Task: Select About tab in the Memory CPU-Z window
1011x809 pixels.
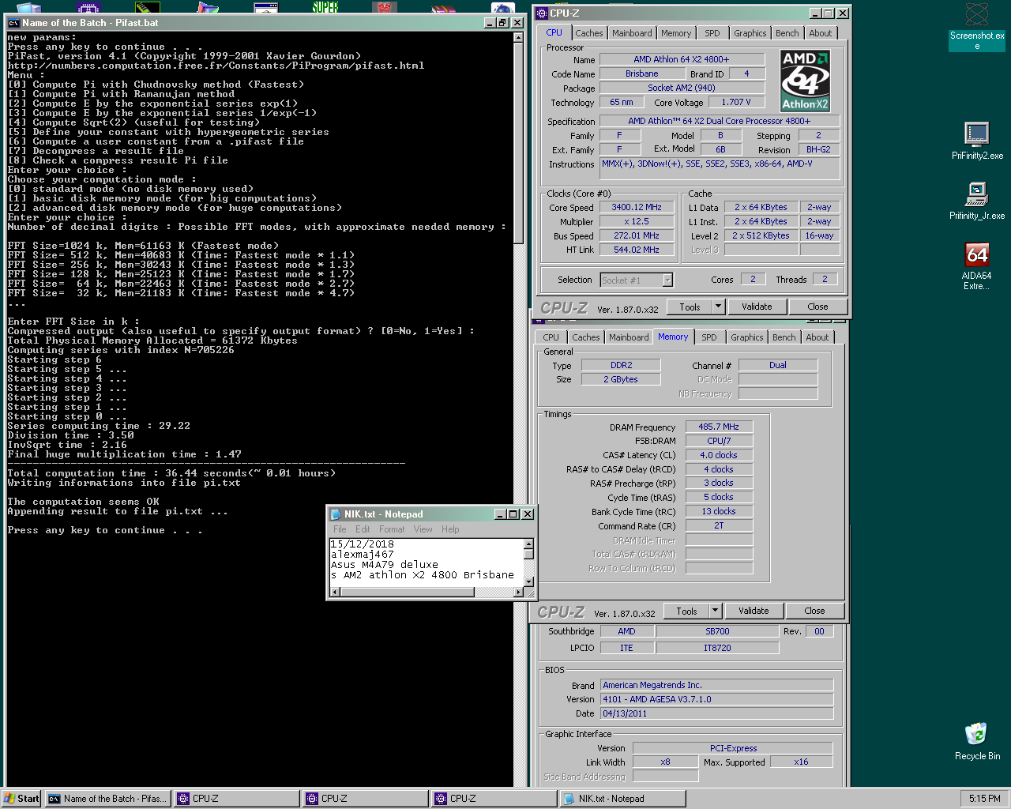Action: pos(817,337)
